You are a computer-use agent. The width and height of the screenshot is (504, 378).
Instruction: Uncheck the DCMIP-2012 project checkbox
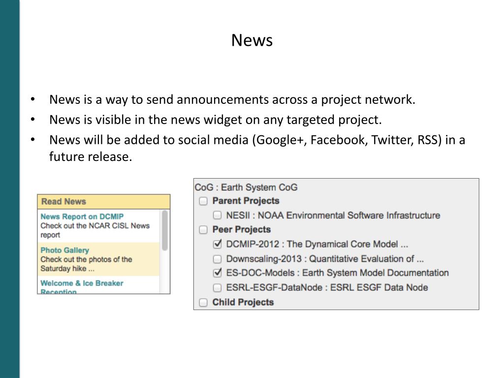coord(217,244)
